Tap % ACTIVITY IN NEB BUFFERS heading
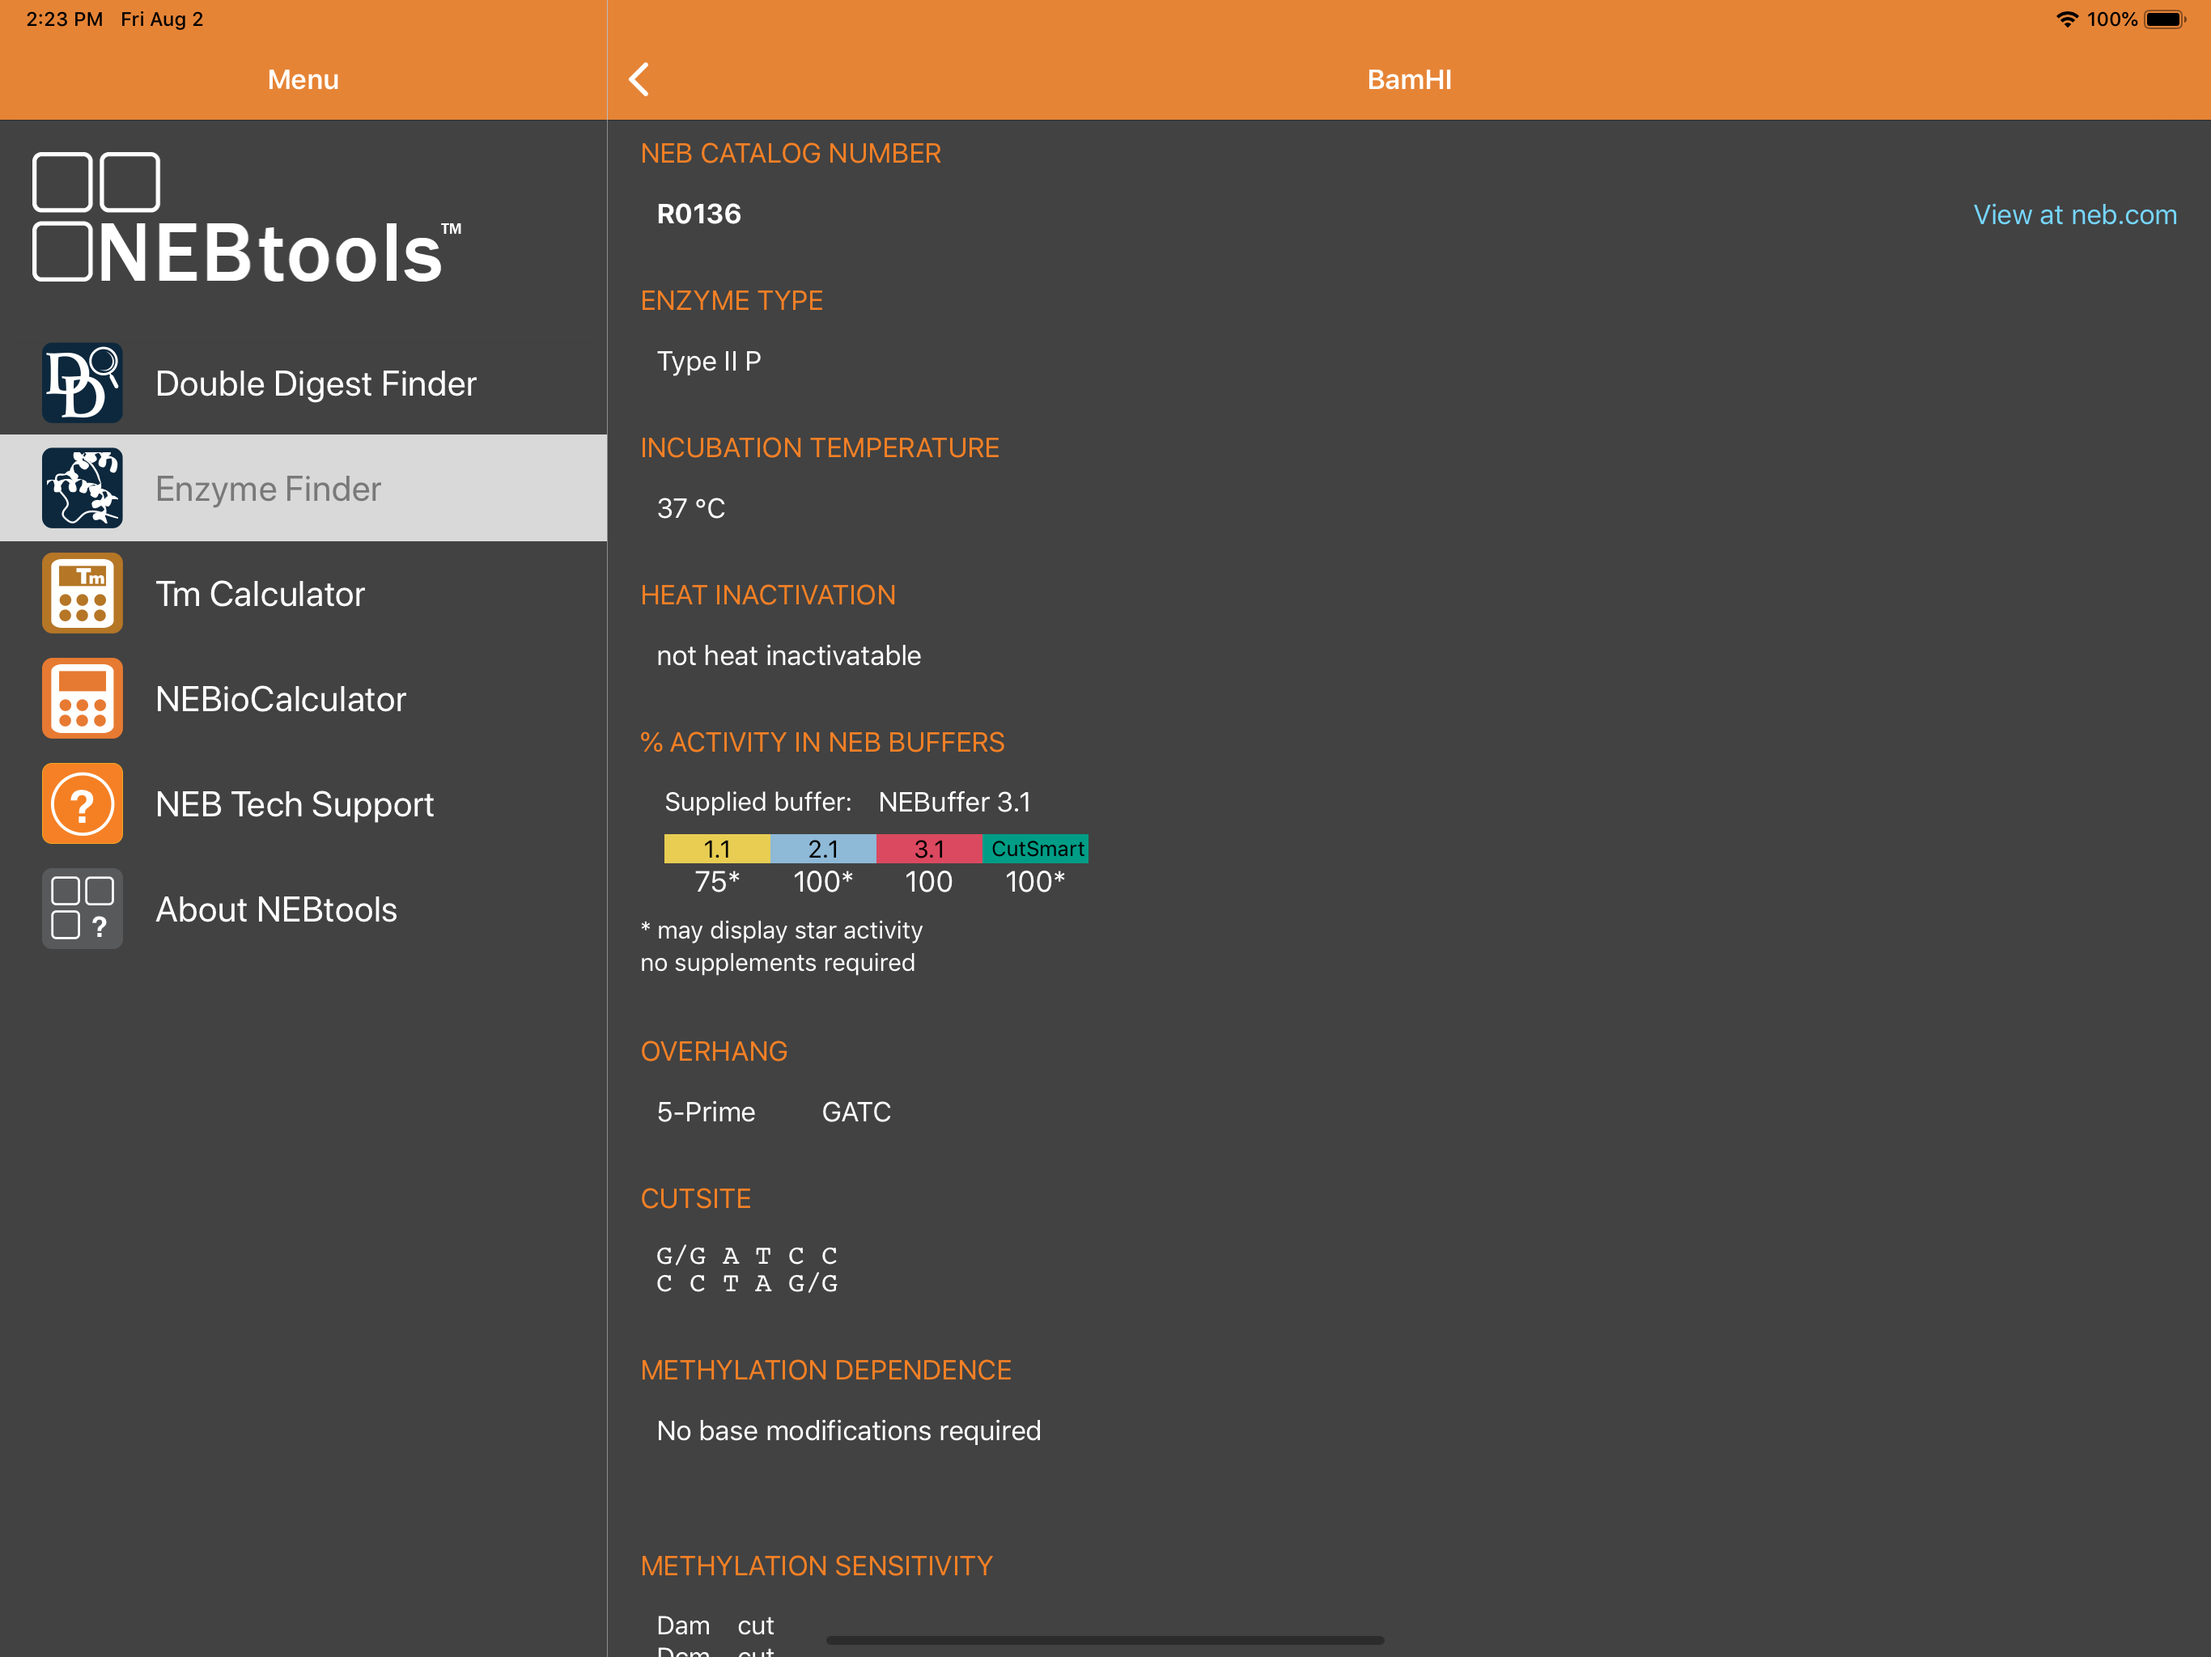This screenshot has height=1657, width=2211. tap(822, 742)
